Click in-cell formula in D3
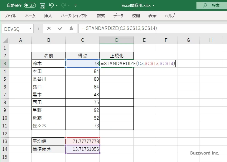This screenshot has width=227, height=162. click(138, 64)
